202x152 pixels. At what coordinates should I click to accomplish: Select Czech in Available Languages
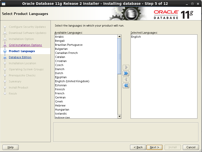[x=86, y=65]
